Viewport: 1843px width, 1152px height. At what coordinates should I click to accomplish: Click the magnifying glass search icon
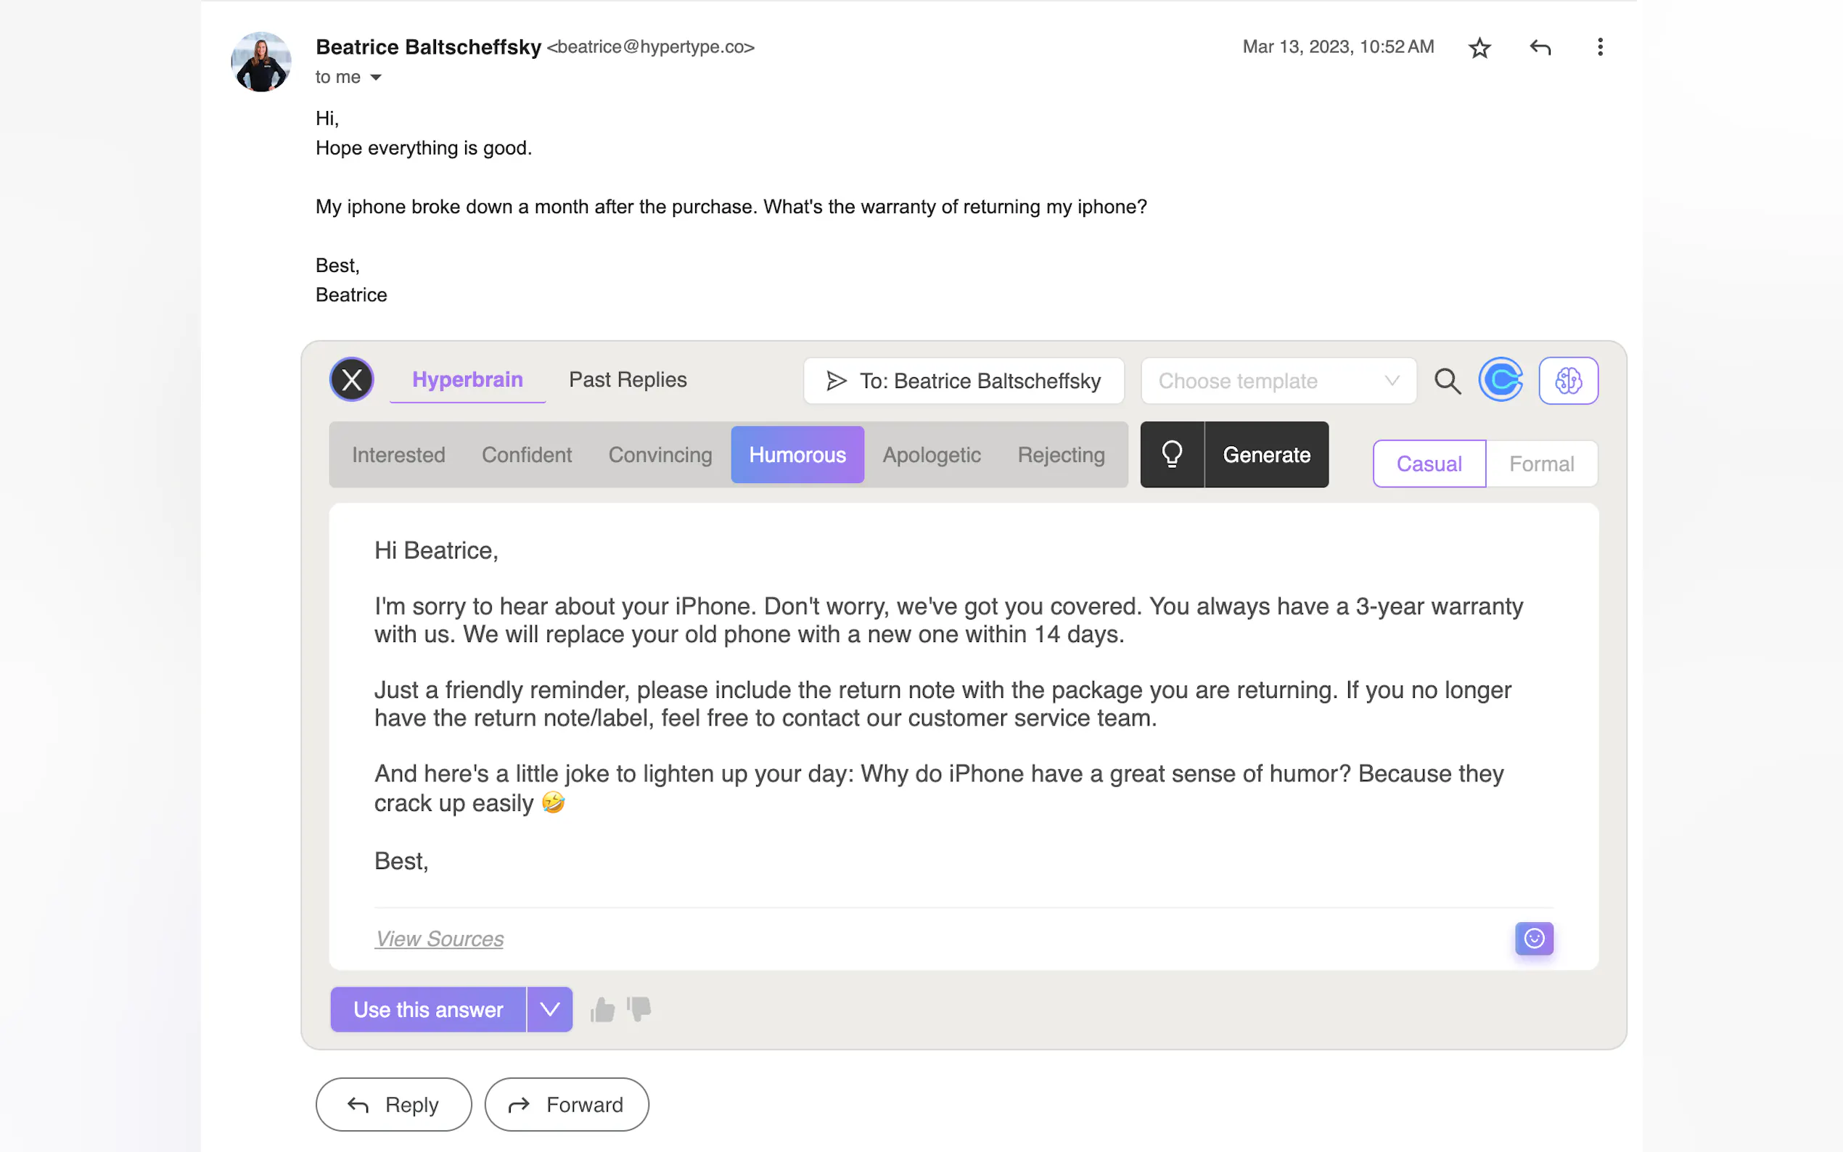[x=1447, y=381]
